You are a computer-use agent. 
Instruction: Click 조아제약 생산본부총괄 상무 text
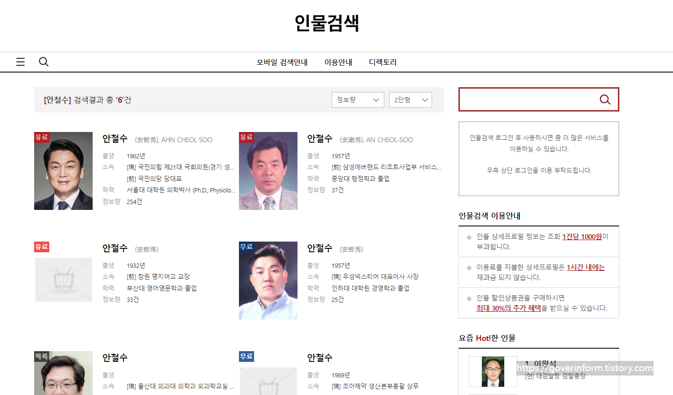375,386
